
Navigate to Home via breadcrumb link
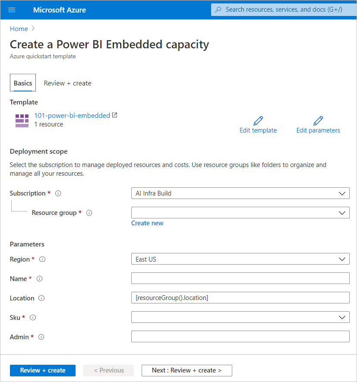click(19, 28)
